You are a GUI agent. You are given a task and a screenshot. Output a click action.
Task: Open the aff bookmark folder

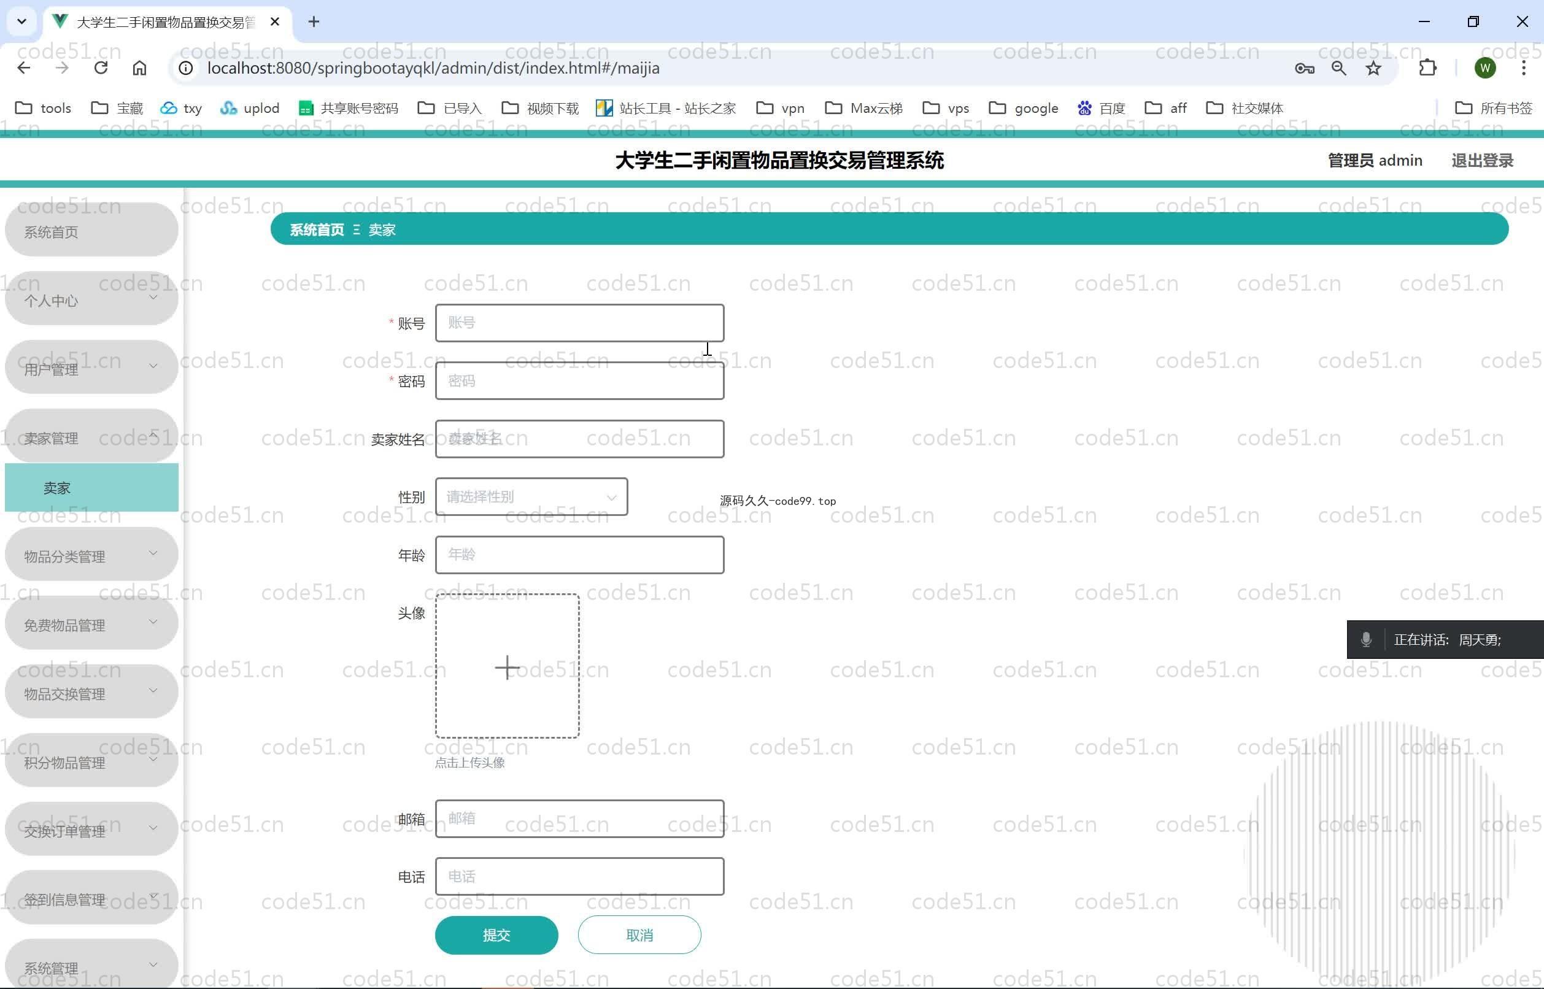tap(1166, 108)
